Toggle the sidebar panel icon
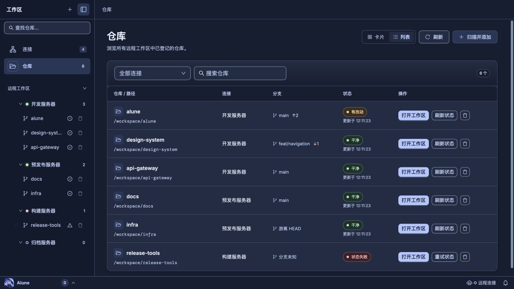The height and width of the screenshot is (289, 514). (x=84, y=9)
